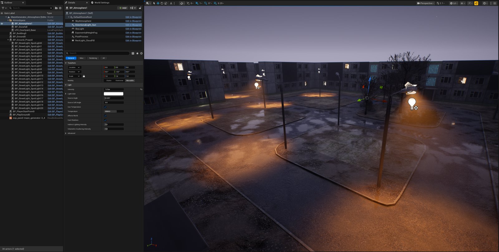Click the add folder icon in Outliner
The width and height of the screenshot is (499, 252).
(x=56, y=8)
